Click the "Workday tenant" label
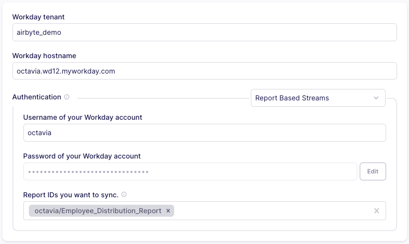Screen dimensions: 409x244 coord(38,17)
